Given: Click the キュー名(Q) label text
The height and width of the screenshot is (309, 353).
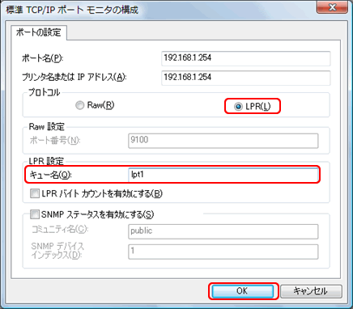Looking at the screenshot, I should click(50, 176).
